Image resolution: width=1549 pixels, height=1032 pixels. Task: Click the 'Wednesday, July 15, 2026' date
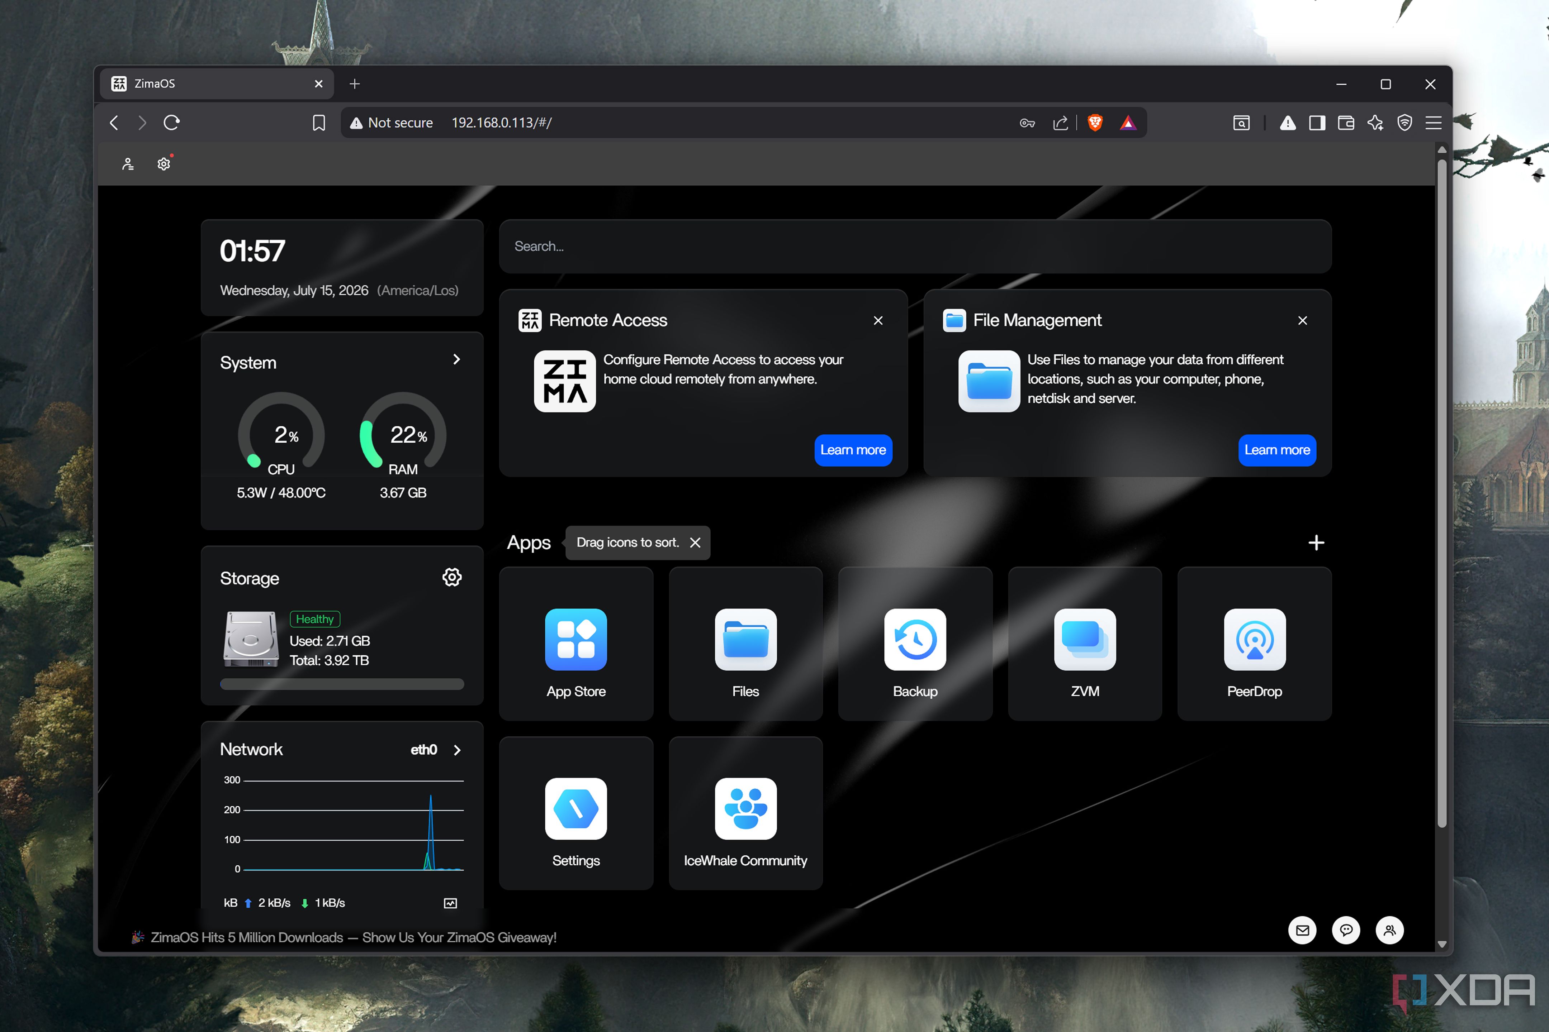(294, 290)
